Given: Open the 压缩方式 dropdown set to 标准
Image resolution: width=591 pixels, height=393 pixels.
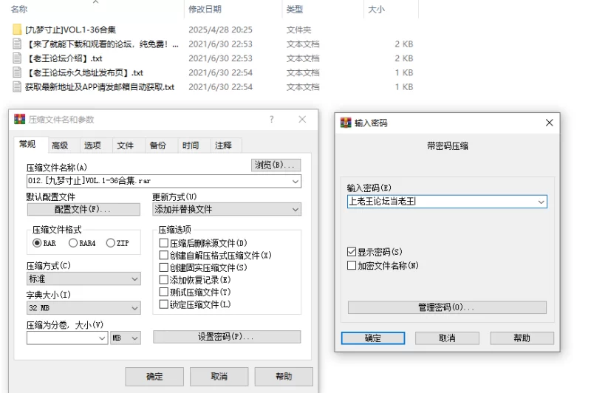Looking at the screenshot, I should [134, 279].
